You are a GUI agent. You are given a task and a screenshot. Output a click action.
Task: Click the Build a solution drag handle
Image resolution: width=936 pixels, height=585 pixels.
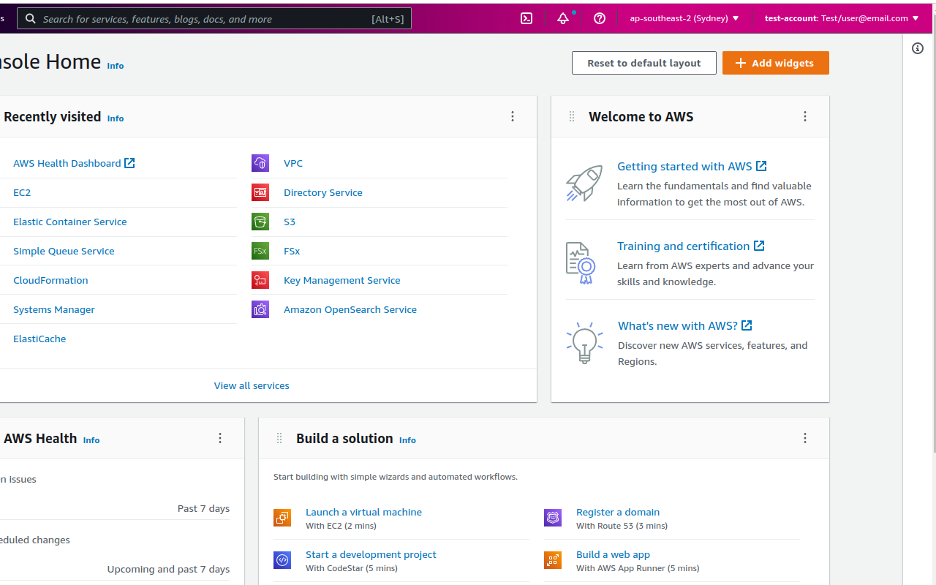coord(279,438)
